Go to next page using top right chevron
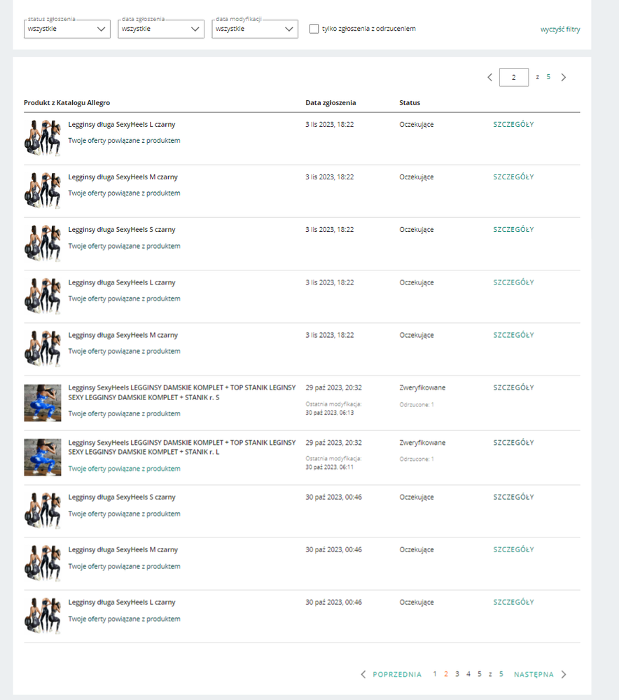619x700 pixels. point(564,77)
